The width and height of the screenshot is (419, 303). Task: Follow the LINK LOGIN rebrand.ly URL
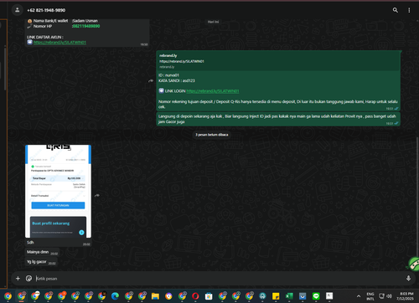[213, 91]
